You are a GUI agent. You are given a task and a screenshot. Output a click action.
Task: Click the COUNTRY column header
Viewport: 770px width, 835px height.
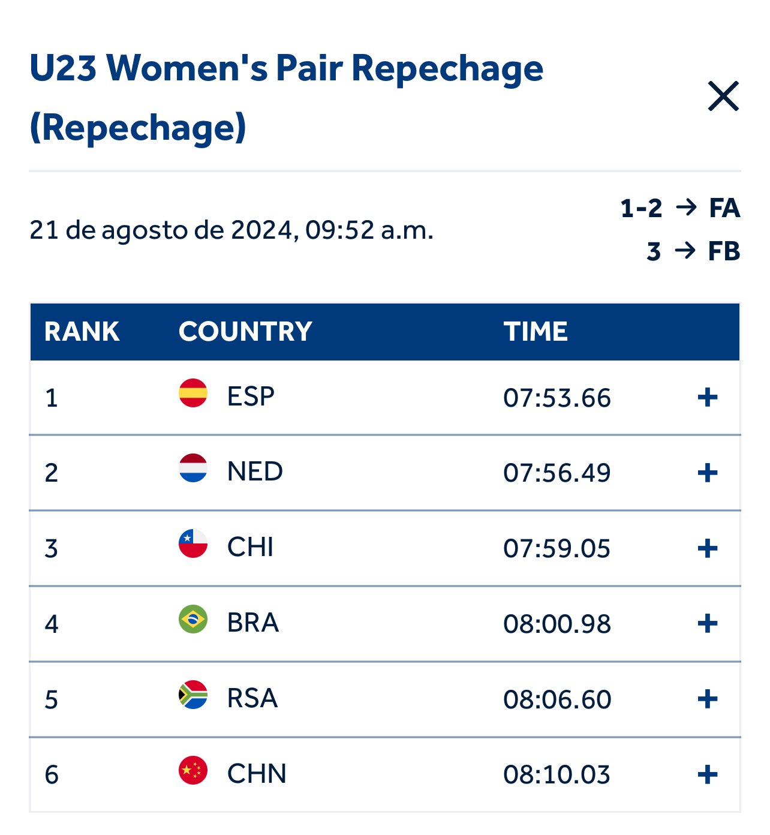coord(245,332)
